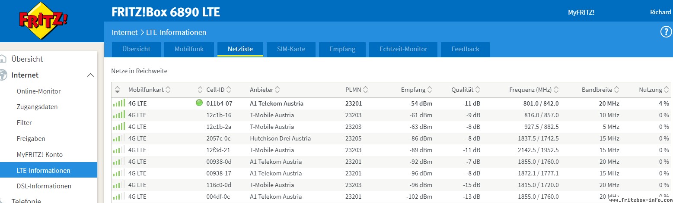Sort table by Anbieter column
The image size is (673, 203).
(x=265, y=90)
